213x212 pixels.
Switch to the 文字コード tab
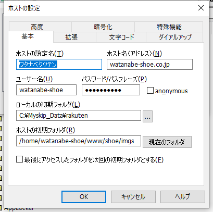tap(121, 37)
